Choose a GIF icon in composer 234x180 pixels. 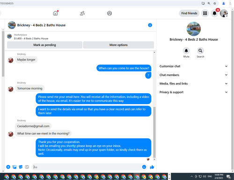click(27, 167)
